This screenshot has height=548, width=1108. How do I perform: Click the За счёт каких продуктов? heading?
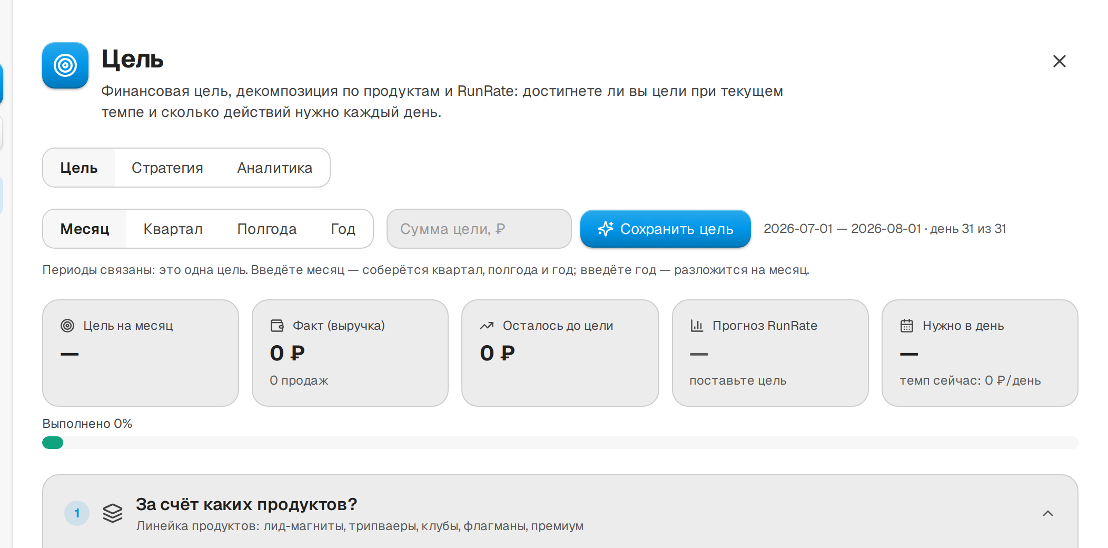(246, 504)
